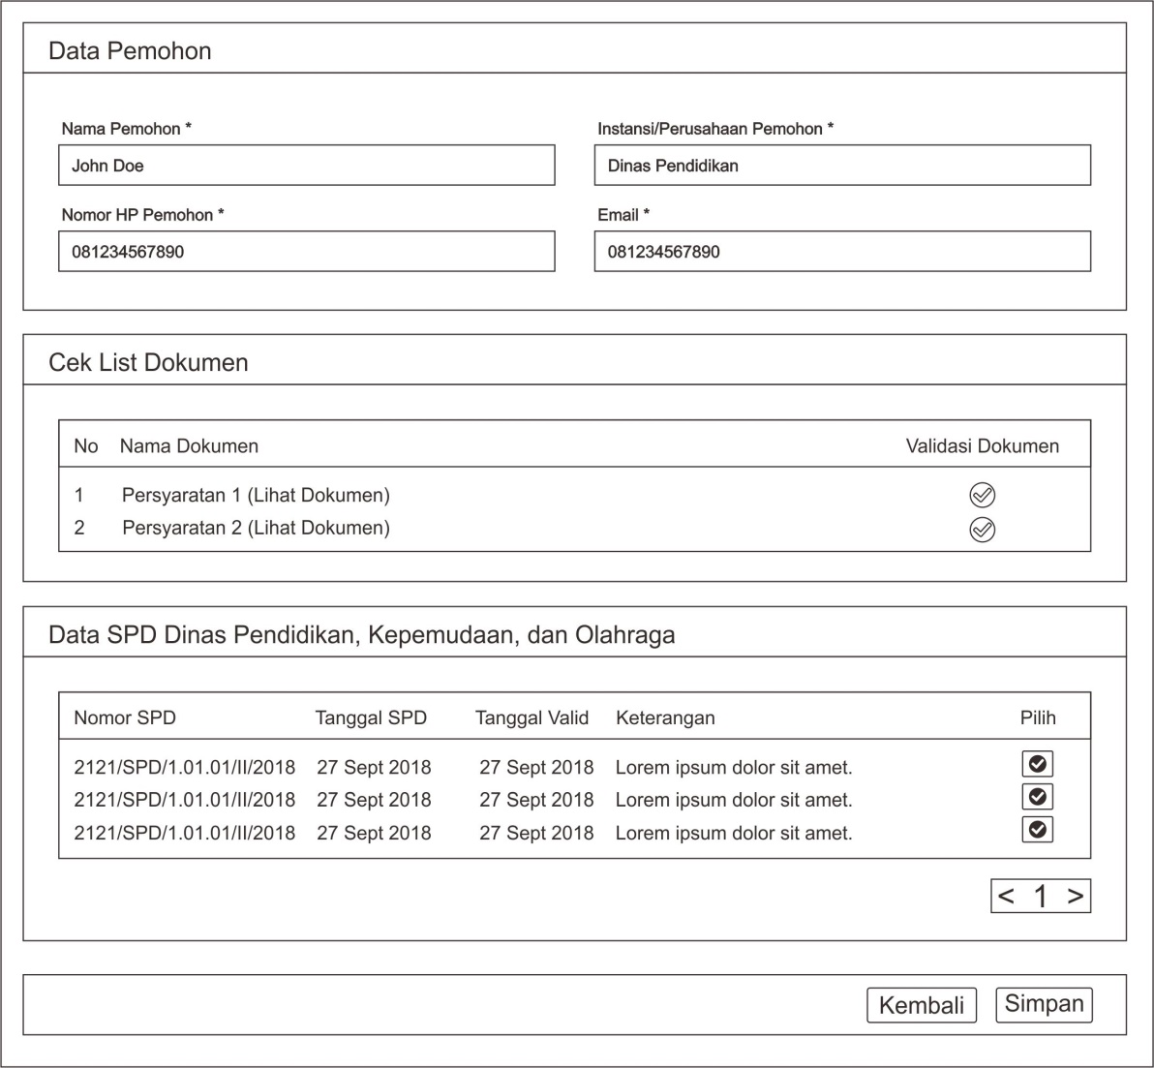The image size is (1154, 1068).
Task: Select page number 1 in pagination
Action: point(1041,897)
